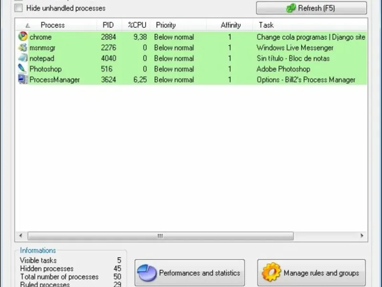
Task: Select the 'Photoshop' process name
Action: (45, 69)
